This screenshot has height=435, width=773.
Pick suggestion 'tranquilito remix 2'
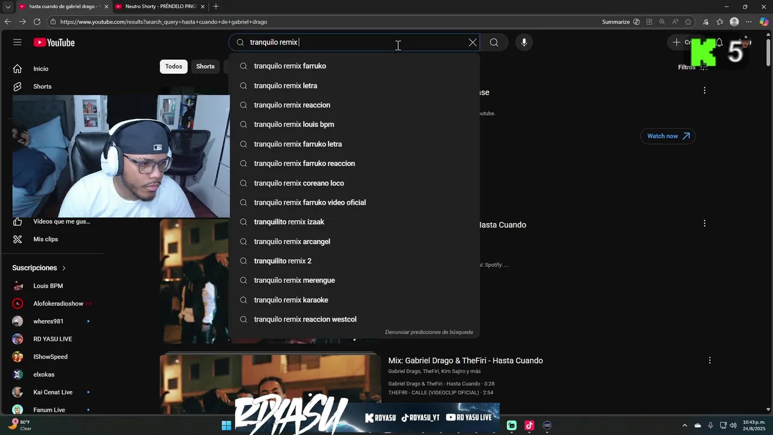tap(354, 261)
